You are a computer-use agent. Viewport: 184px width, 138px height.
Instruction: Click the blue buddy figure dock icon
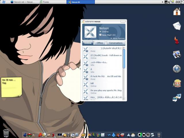pos(114,135)
